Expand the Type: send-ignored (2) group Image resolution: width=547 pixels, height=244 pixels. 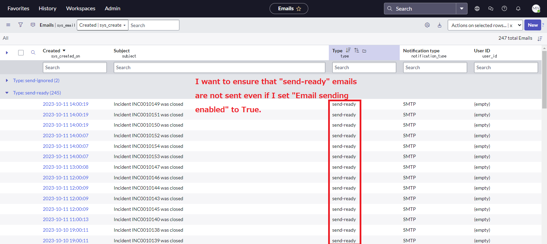7,80
